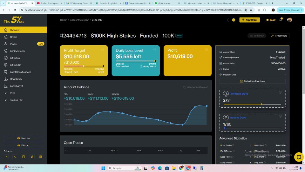
Task: Open the notifications bell
Action: click(x=281, y=20)
